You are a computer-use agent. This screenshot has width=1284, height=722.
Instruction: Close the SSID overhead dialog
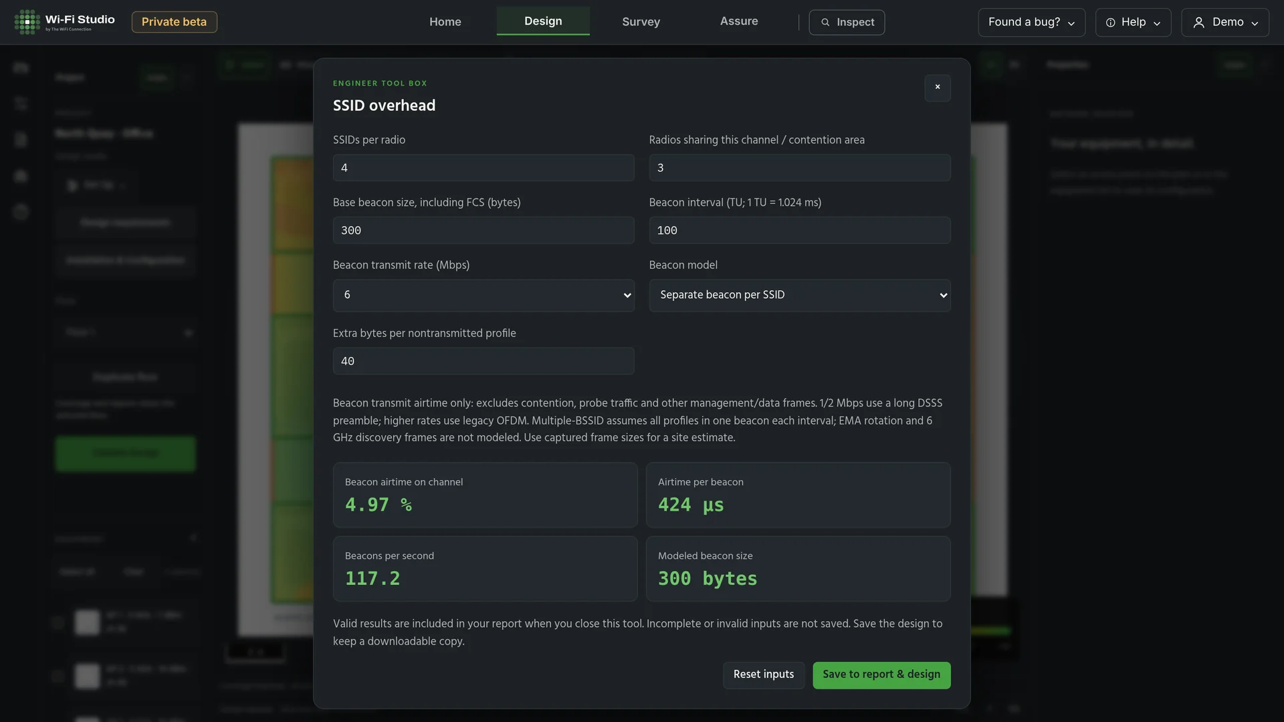(938, 88)
